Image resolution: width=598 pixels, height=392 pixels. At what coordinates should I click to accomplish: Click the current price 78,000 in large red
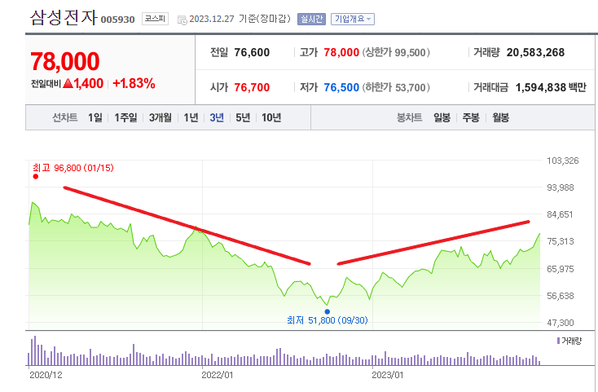point(65,61)
